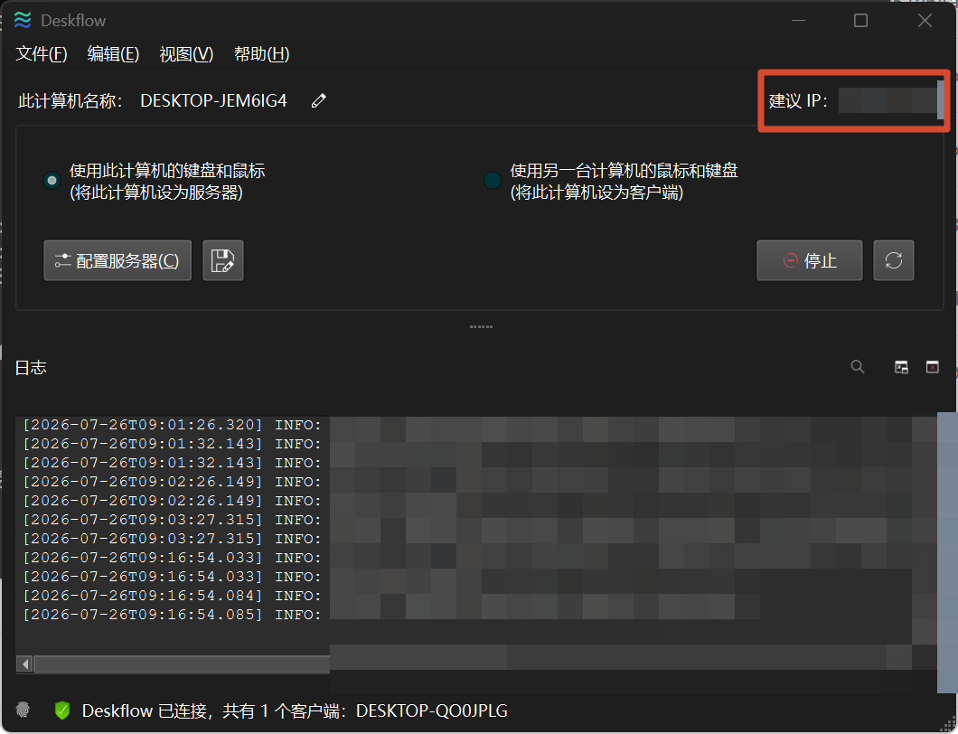Click the 配置服务器(C) button
Screen dimensions: 958x734
(117, 260)
